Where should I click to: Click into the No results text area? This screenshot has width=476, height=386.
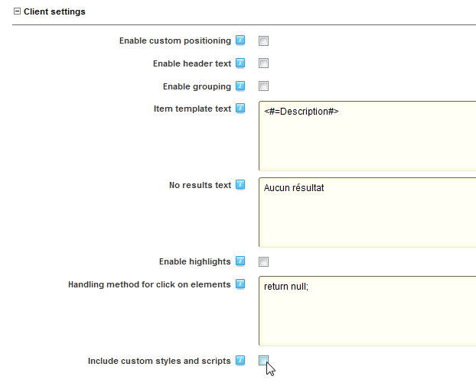tap(367, 212)
